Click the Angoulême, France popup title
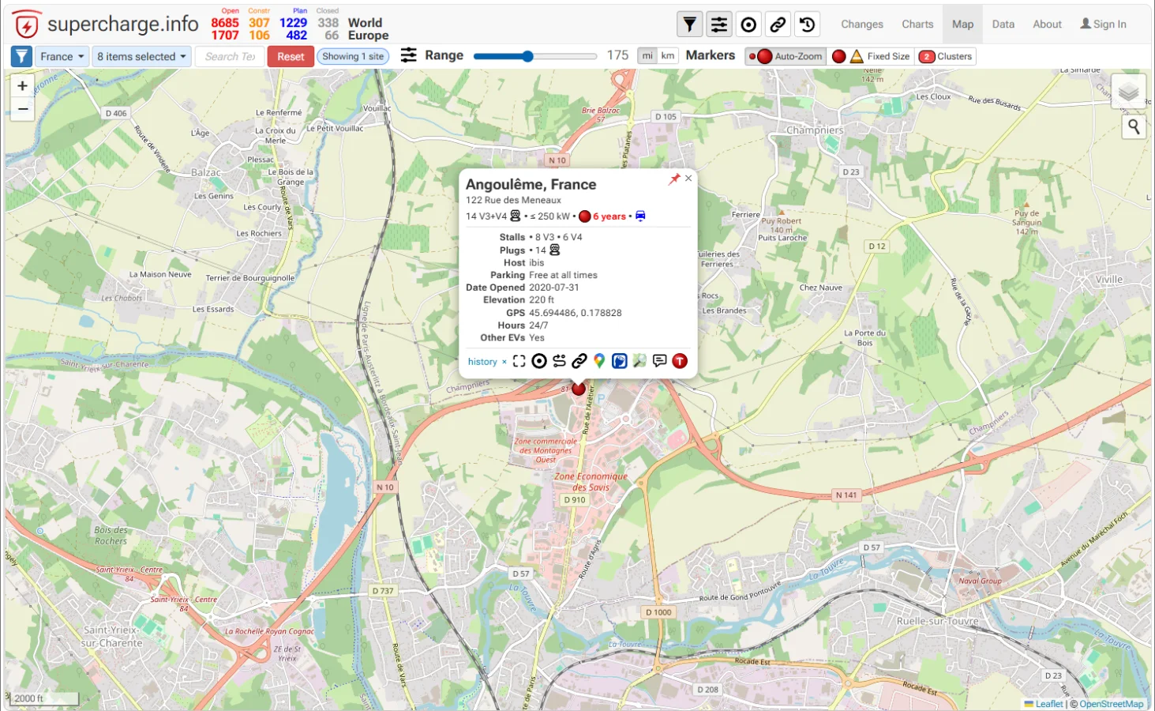Image resolution: width=1155 pixels, height=711 pixels. 531,184
